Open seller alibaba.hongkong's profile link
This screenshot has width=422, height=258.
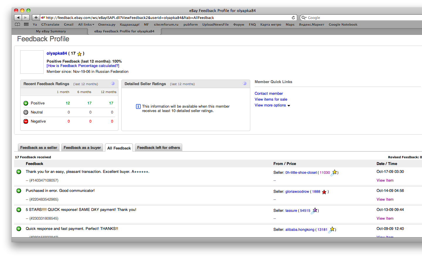300,230
